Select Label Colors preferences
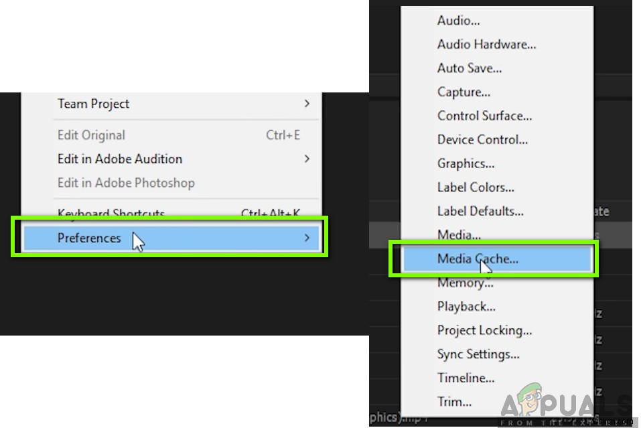Viewport: 641px width, 428px height. click(x=476, y=188)
